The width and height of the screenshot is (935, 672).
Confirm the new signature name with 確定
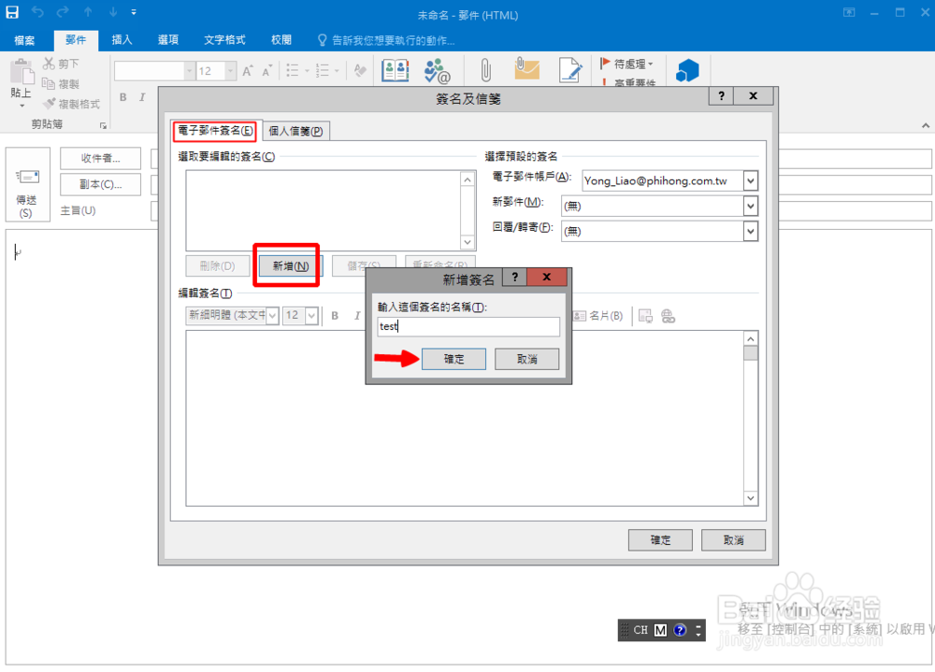[453, 358]
